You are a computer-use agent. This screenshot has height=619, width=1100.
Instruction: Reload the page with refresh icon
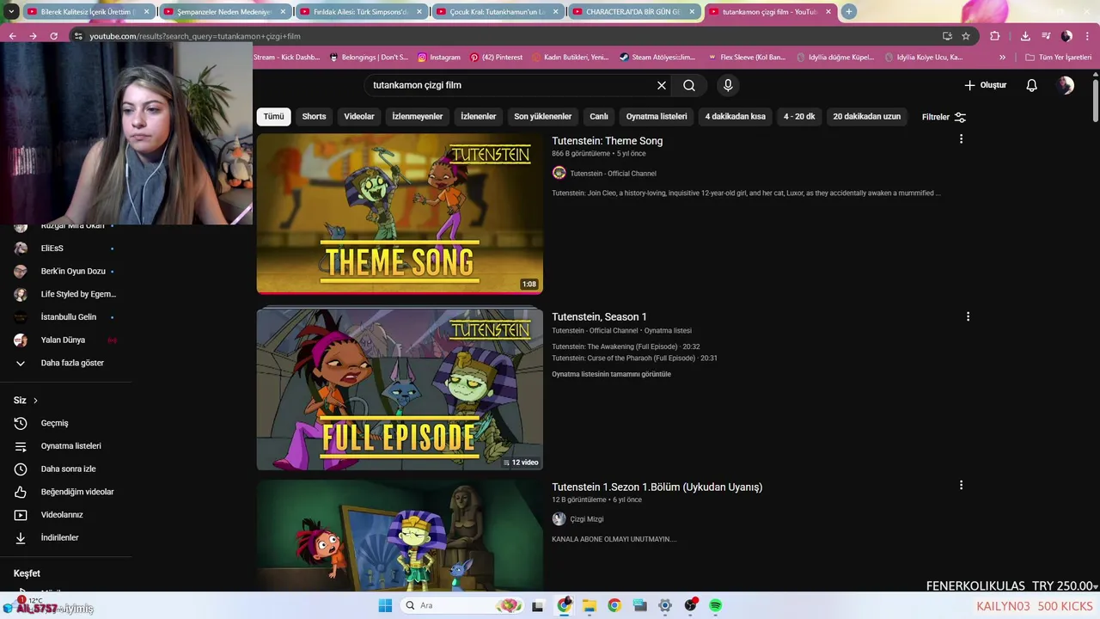(53, 36)
